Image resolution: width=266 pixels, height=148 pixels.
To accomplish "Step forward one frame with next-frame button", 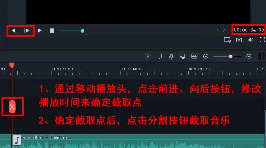I will (26, 31).
